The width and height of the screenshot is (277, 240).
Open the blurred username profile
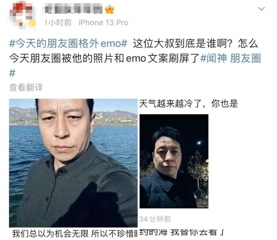pos(72,9)
